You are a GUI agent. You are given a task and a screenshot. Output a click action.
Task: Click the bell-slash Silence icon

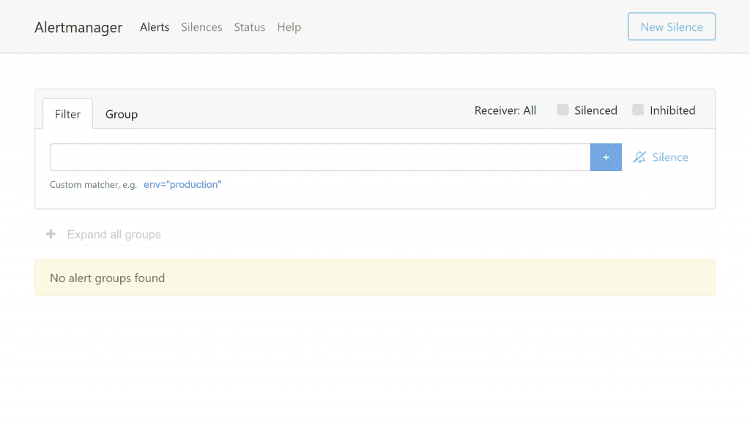[640, 157]
